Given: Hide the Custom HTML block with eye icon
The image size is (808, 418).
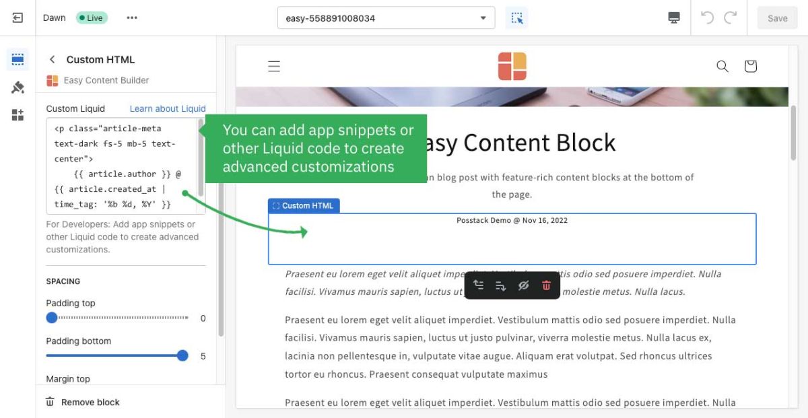Looking at the screenshot, I should pyautogui.click(x=523, y=285).
